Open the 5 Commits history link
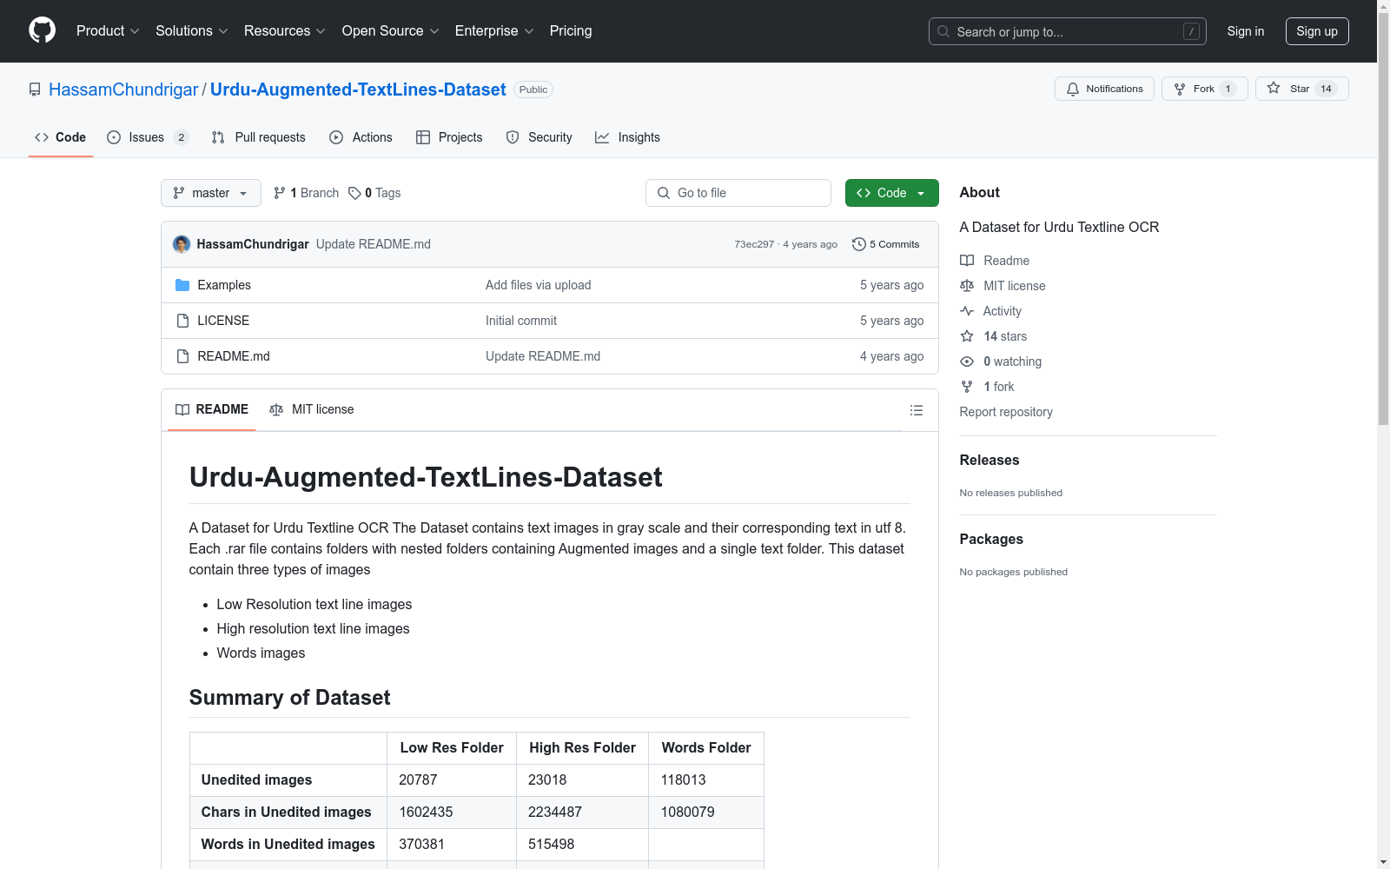The width and height of the screenshot is (1390, 869). [x=886, y=244]
